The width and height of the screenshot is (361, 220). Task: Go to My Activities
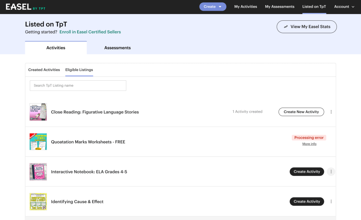tap(246, 7)
